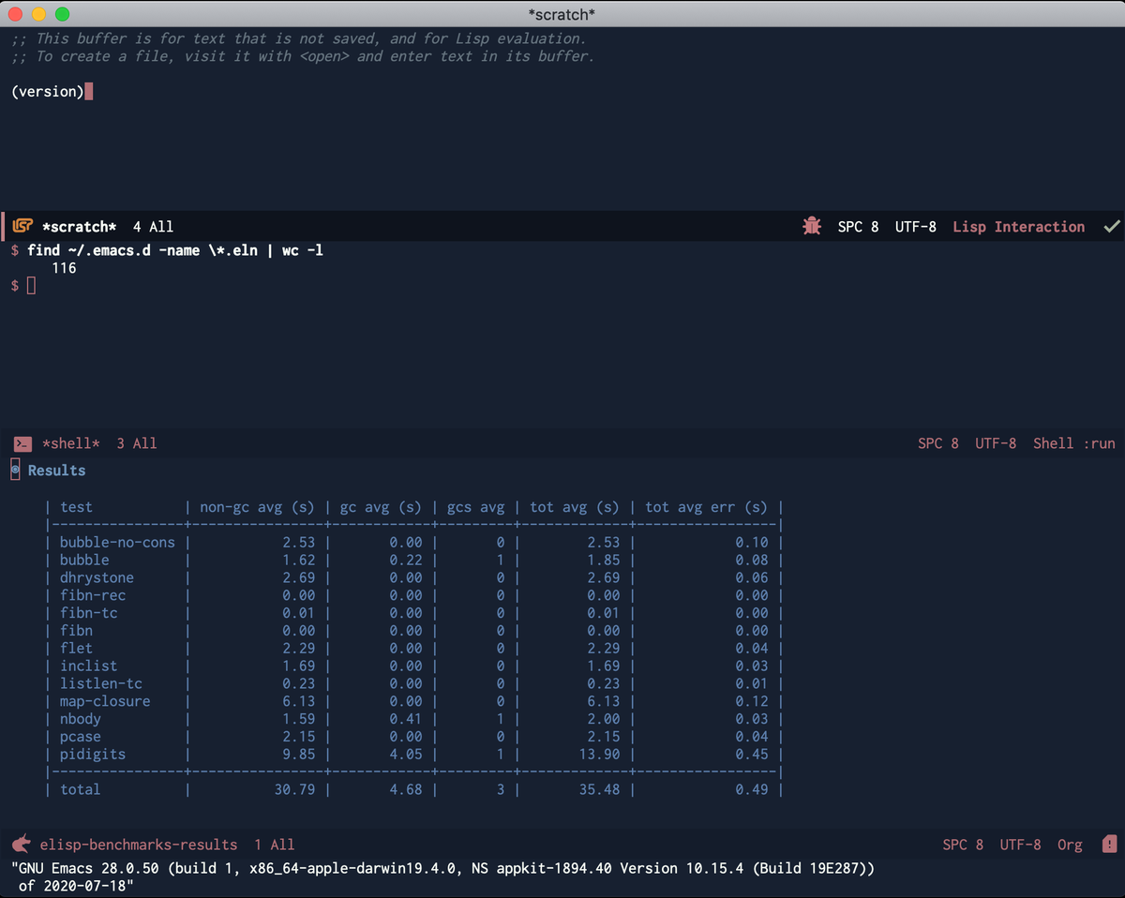
Task: Click the map-closure test cell
Action: [105, 702]
